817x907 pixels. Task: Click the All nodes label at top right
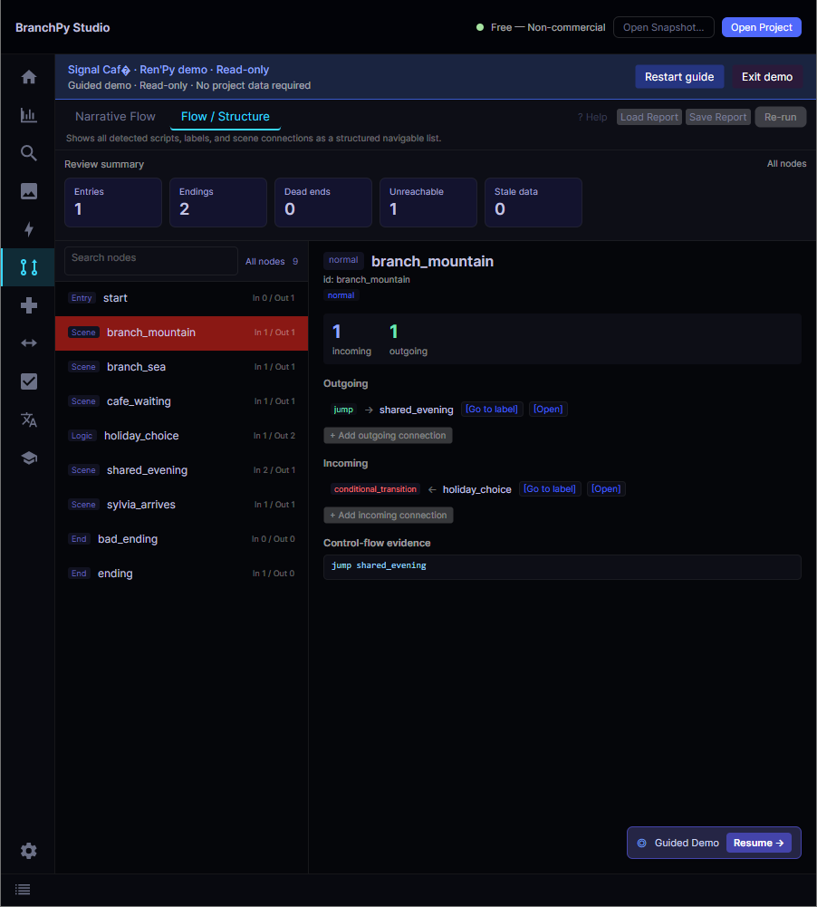point(786,164)
